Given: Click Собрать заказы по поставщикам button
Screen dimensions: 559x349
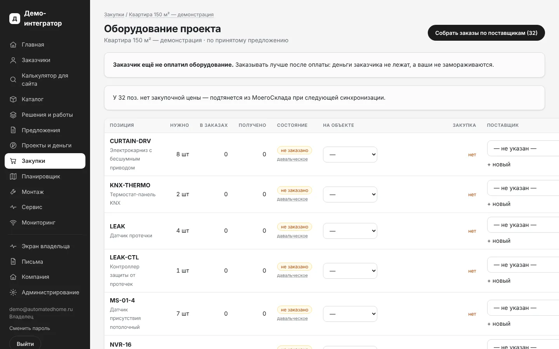Looking at the screenshot, I should (x=486, y=33).
